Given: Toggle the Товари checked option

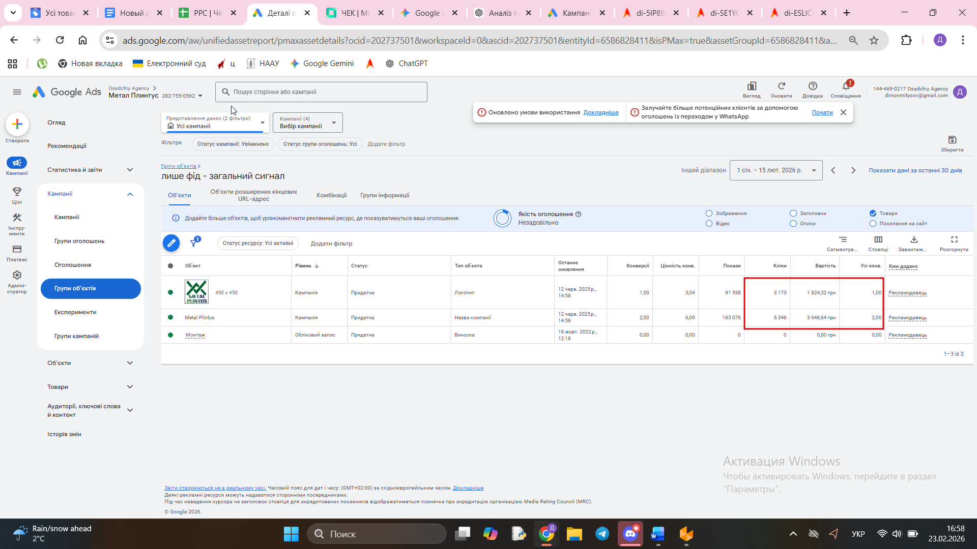Looking at the screenshot, I should pos(873,213).
